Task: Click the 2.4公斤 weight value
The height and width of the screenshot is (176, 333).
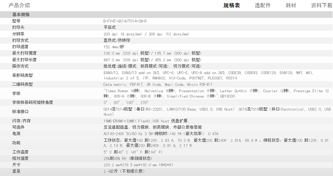Action: point(124,171)
